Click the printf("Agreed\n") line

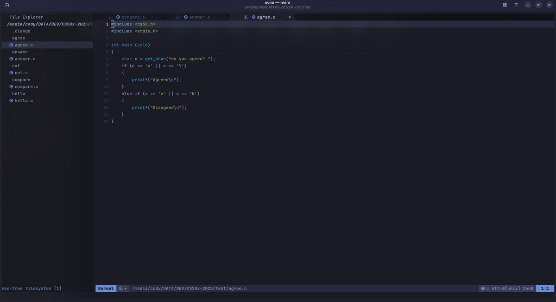click(157, 80)
